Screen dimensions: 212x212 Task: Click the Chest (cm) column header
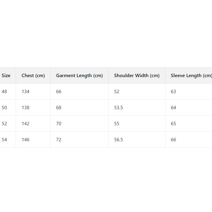click(33, 76)
